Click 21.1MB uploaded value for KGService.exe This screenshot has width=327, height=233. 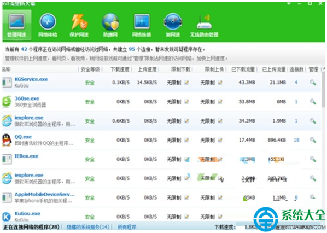coord(278,83)
